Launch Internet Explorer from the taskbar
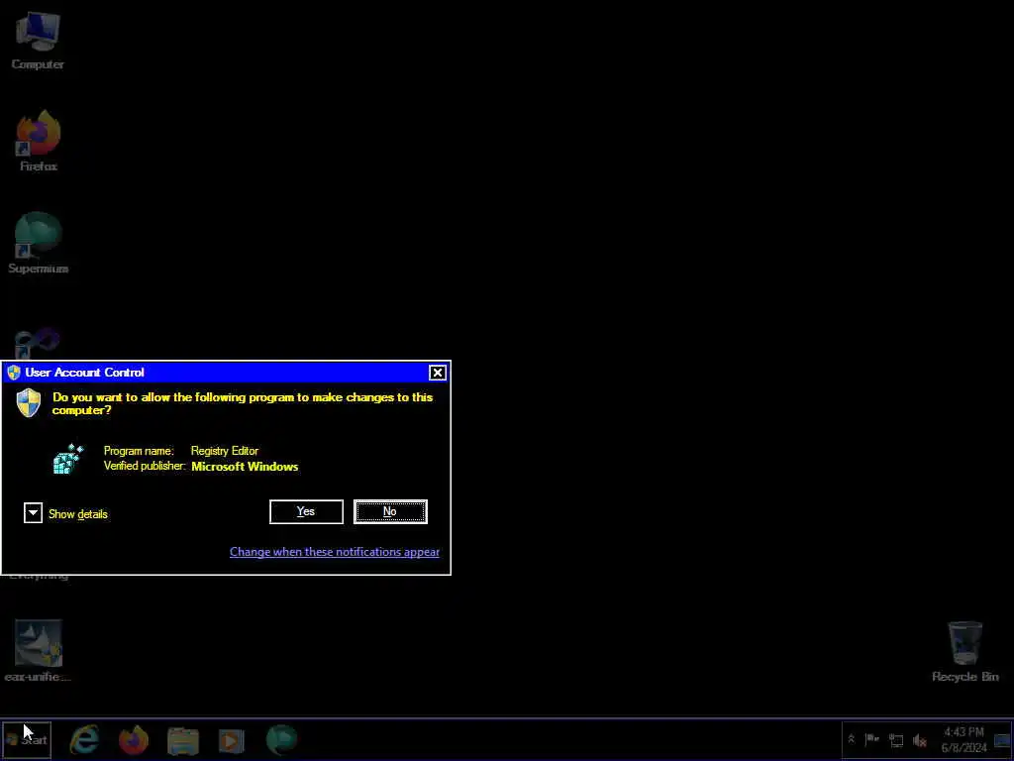This screenshot has height=761, width=1014. point(85,739)
